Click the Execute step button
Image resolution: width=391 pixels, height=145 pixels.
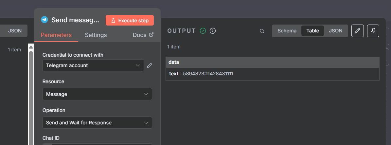click(130, 21)
